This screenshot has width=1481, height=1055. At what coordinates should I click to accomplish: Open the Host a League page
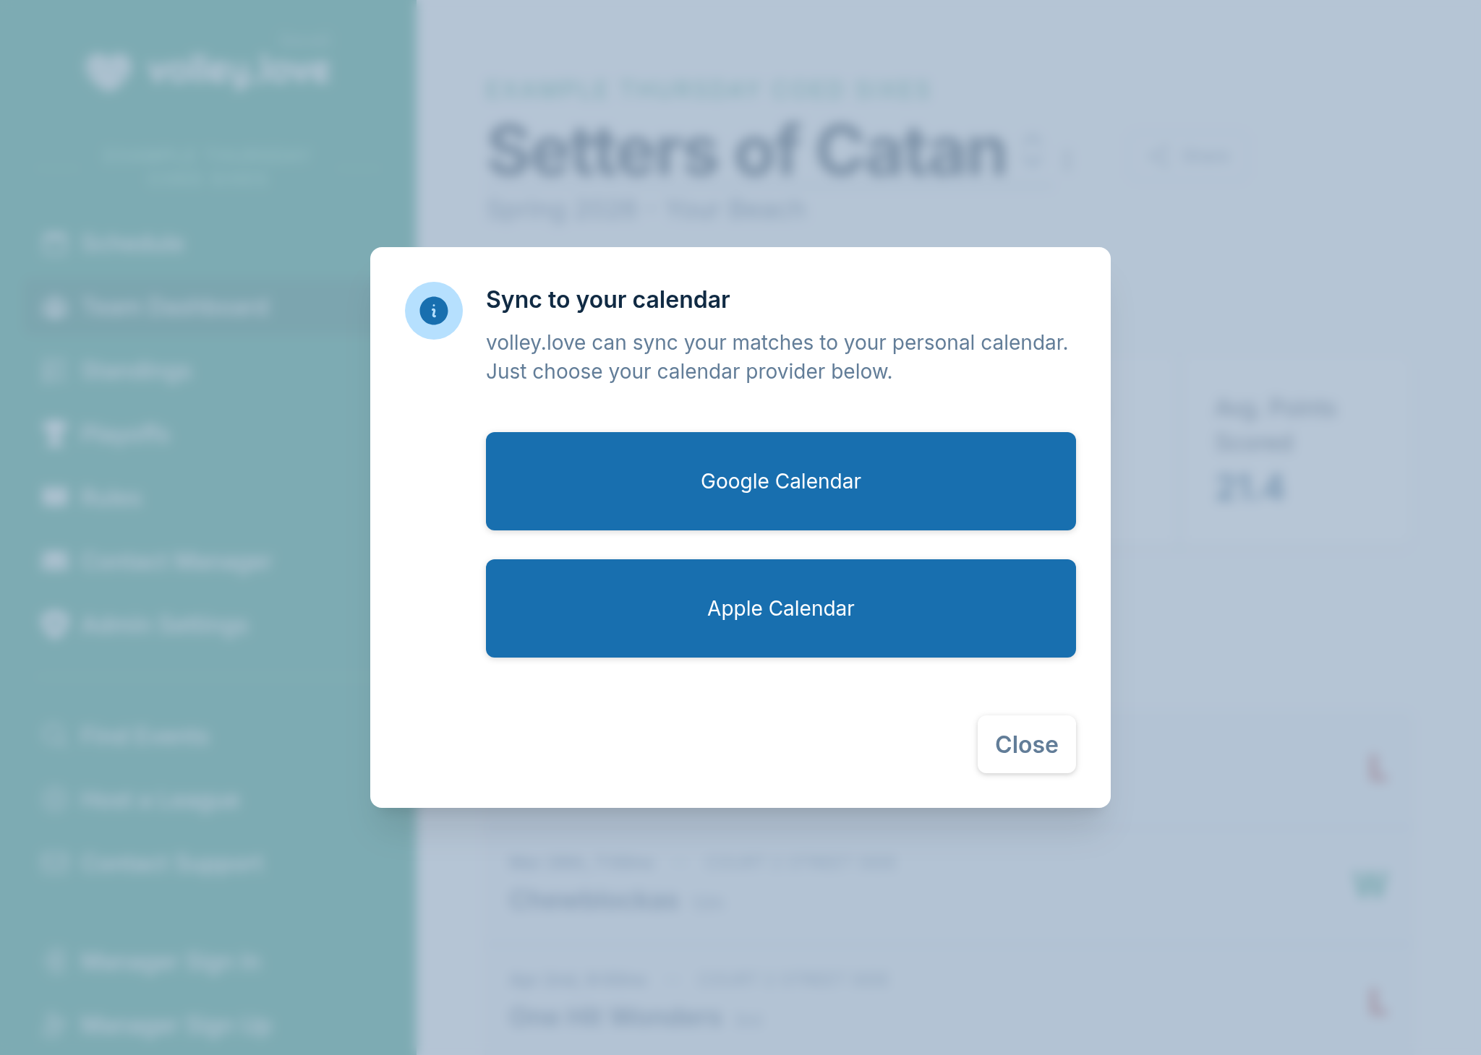pos(159,800)
